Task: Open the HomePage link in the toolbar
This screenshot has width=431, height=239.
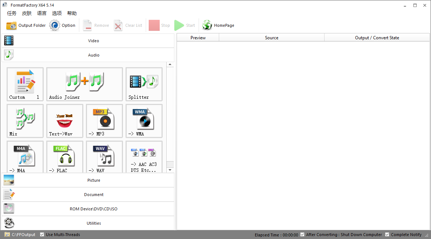Action: 218,25
